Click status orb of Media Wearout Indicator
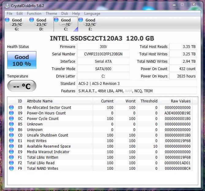The width and height of the screenshot is (205, 191). point(11,152)
